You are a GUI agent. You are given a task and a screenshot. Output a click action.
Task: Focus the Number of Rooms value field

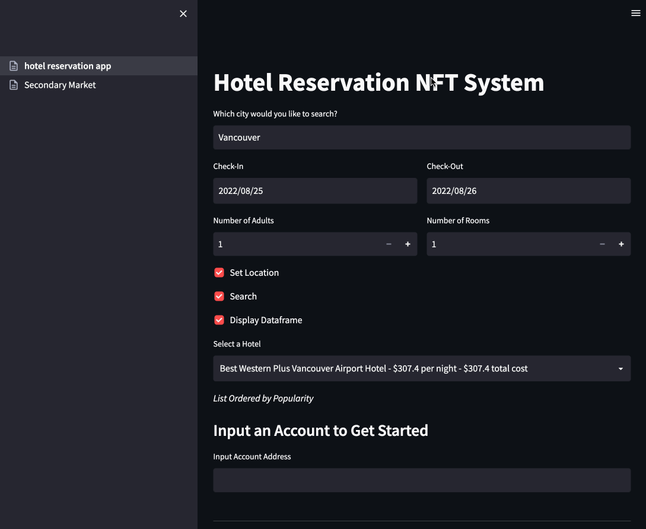[510, 244]
